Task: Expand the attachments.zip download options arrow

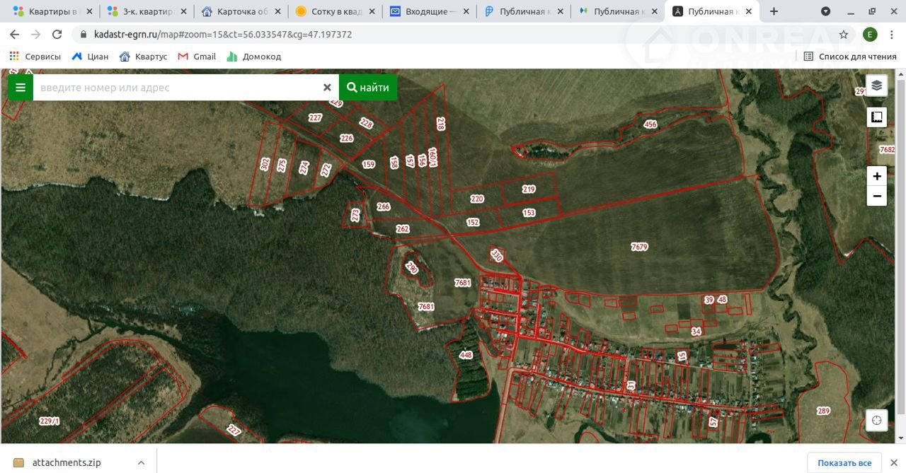Action: coord(141,463)
